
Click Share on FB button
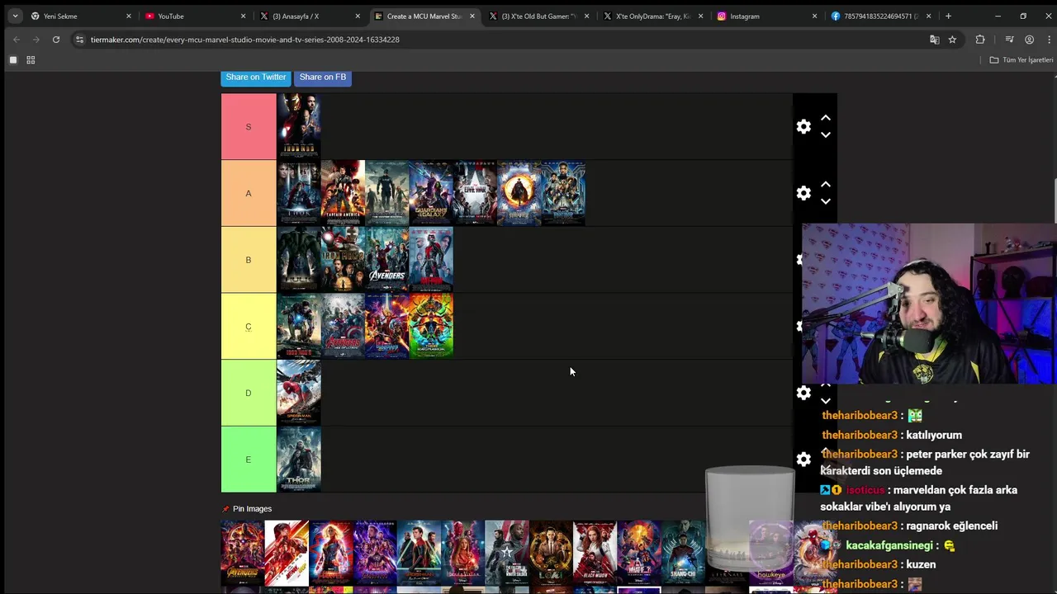323,77
